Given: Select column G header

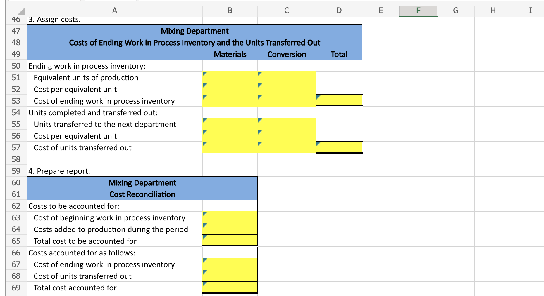Looking at the screenshot, I should coord(456,11).
